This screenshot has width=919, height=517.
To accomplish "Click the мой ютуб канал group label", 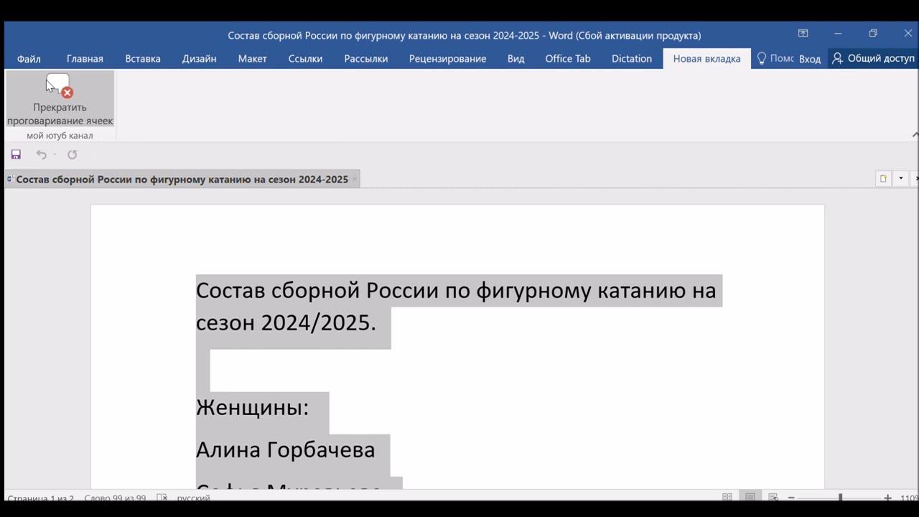I will coord(60,136).
